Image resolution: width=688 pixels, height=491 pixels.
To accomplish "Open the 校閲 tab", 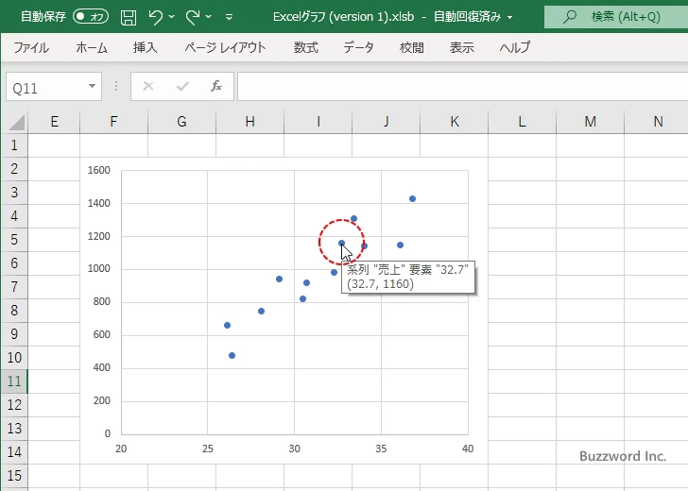I will (412, 47).
